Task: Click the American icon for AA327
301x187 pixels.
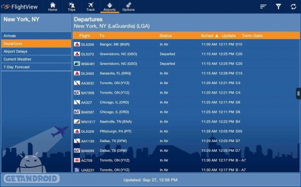Action: [77, 102]
